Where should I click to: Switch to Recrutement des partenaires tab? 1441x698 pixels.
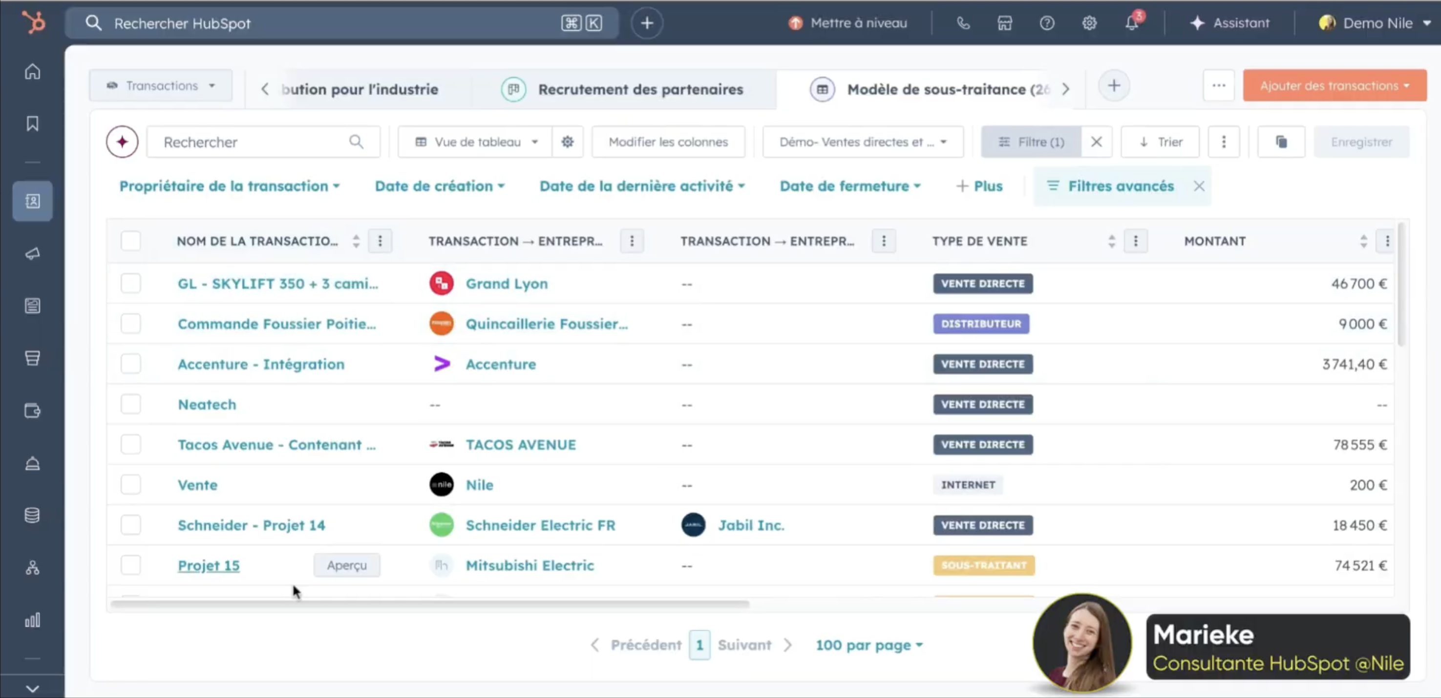pyautogui.click(x=639, y=89)
